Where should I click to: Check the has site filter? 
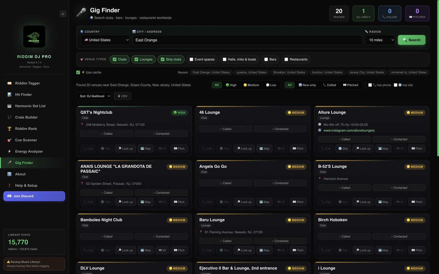point(395,85)
